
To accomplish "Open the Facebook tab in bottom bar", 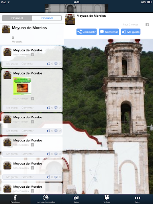I will [15, 199].
